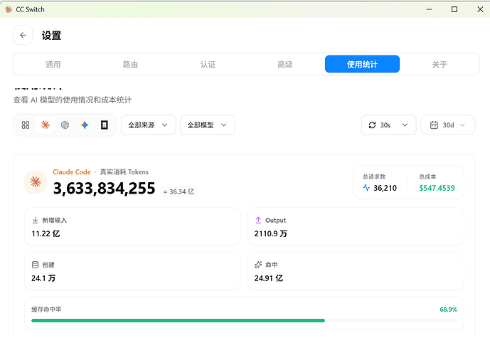Click the usage statistics description text
This screenshot has width=490, height=343.
click(x=73, y=100)
